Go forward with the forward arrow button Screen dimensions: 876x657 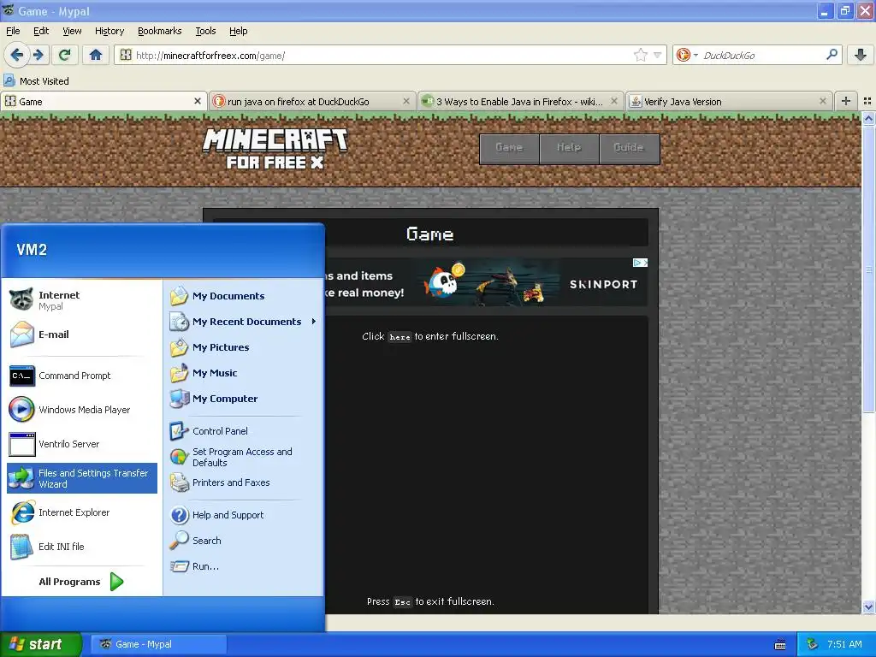[38, 55]
